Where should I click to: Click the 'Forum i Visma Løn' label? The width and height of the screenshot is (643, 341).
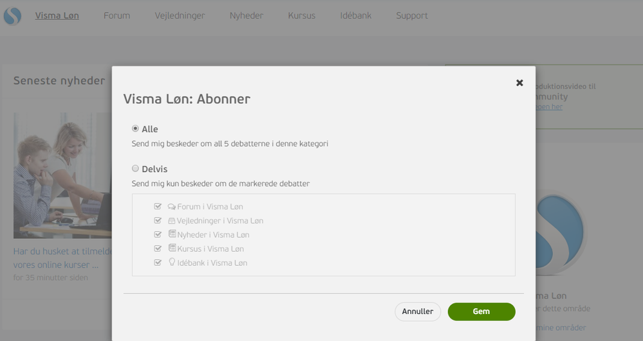coord(210,207)
